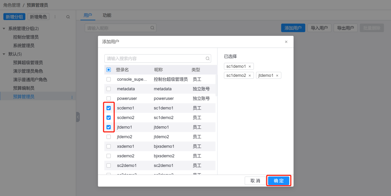
Task: Remove sc1demo2 tag via its x icon
Action: [250, 76]
